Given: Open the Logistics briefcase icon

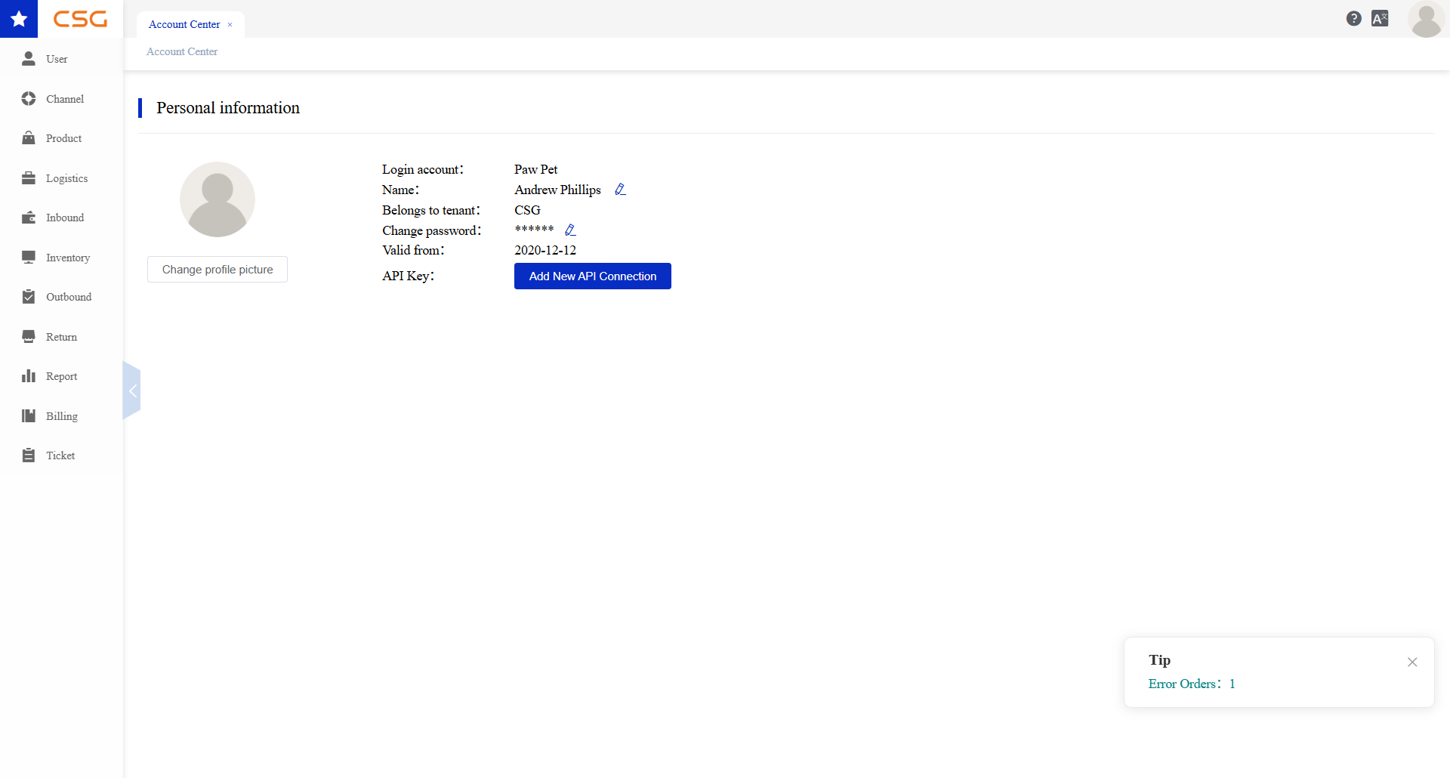Looking at the screenshot, I should click(x=29, y=178).
